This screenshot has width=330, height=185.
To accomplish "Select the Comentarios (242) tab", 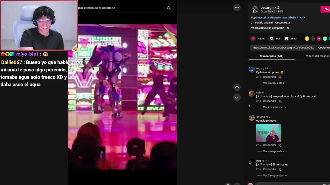I will [271, 56].
